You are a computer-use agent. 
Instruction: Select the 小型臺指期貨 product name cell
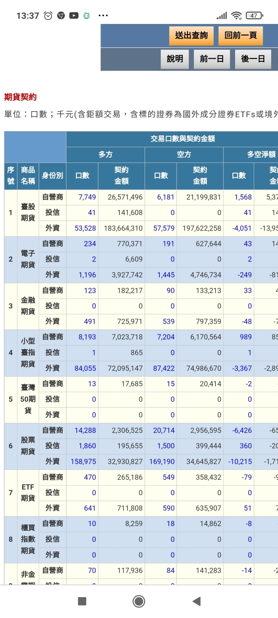tap(28, 353)
